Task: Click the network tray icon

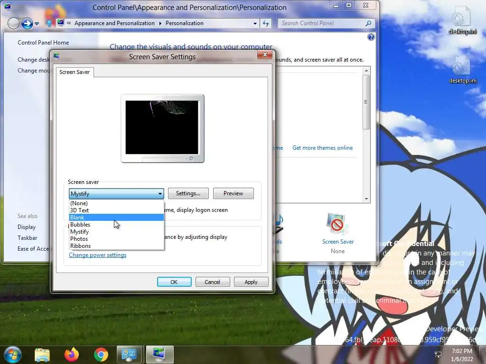Action: tap(438, 355)
